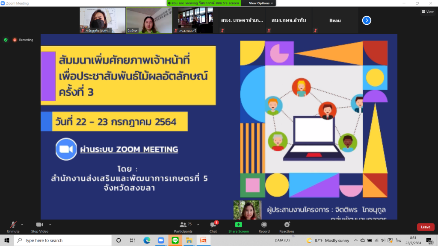Show next participants with arrow button
Screen dimensions: 438x246
coord(367,20)
